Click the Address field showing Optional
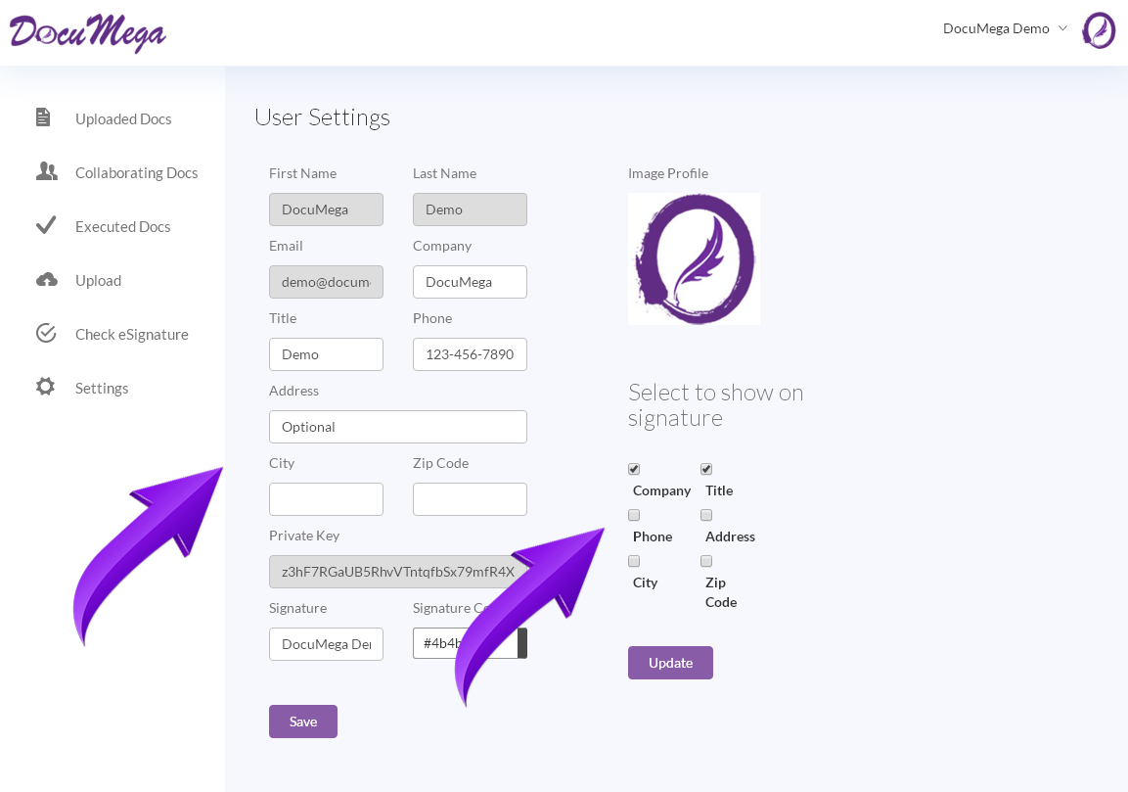The image size is (1128, 792). coord(398,427)
